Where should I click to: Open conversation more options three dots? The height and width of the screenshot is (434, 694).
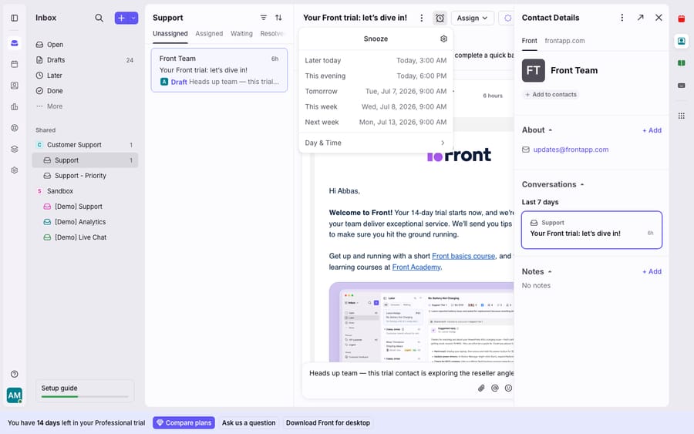[421, 18]
